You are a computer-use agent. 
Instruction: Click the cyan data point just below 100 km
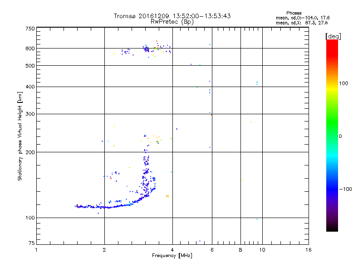(257, 219)
